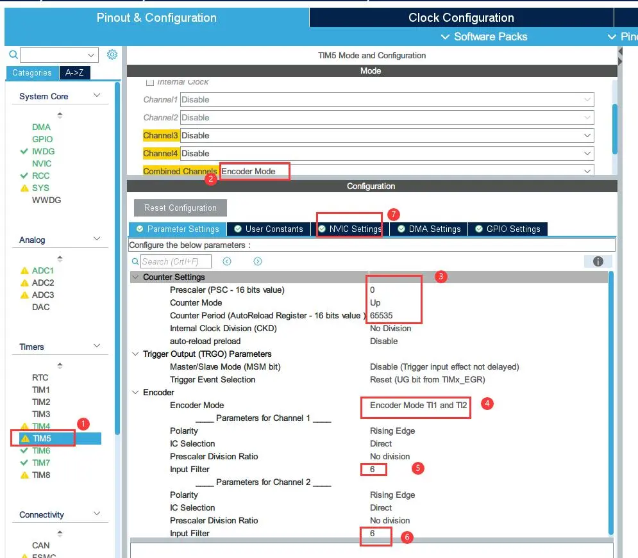638x558 pixels.
Task: Toggle the Internal Clock checkbox
Action: coord(150,82)
